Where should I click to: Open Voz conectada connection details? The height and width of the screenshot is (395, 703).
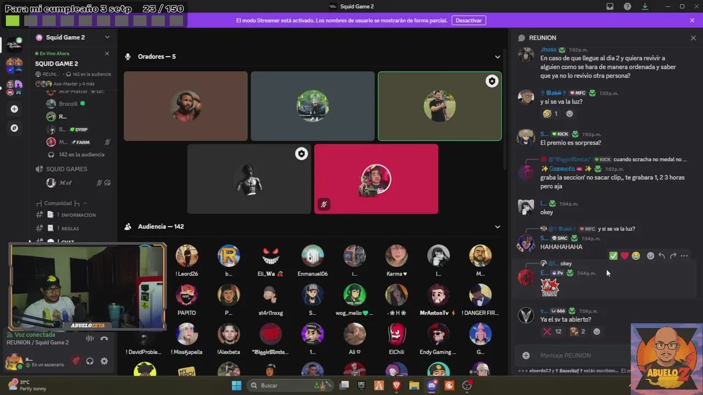point(35,335)
